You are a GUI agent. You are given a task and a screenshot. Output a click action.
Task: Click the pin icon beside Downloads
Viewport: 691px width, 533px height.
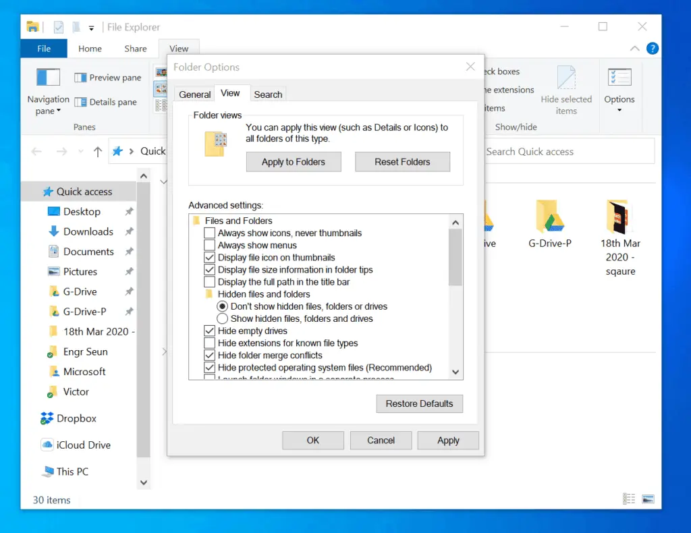coord(129,231)
